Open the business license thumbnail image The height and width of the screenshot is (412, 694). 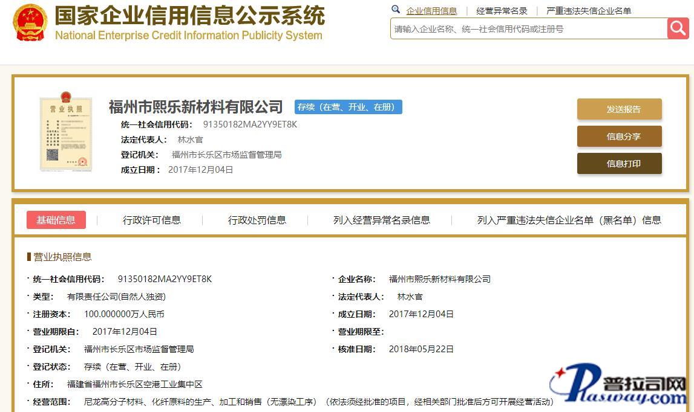65,132
